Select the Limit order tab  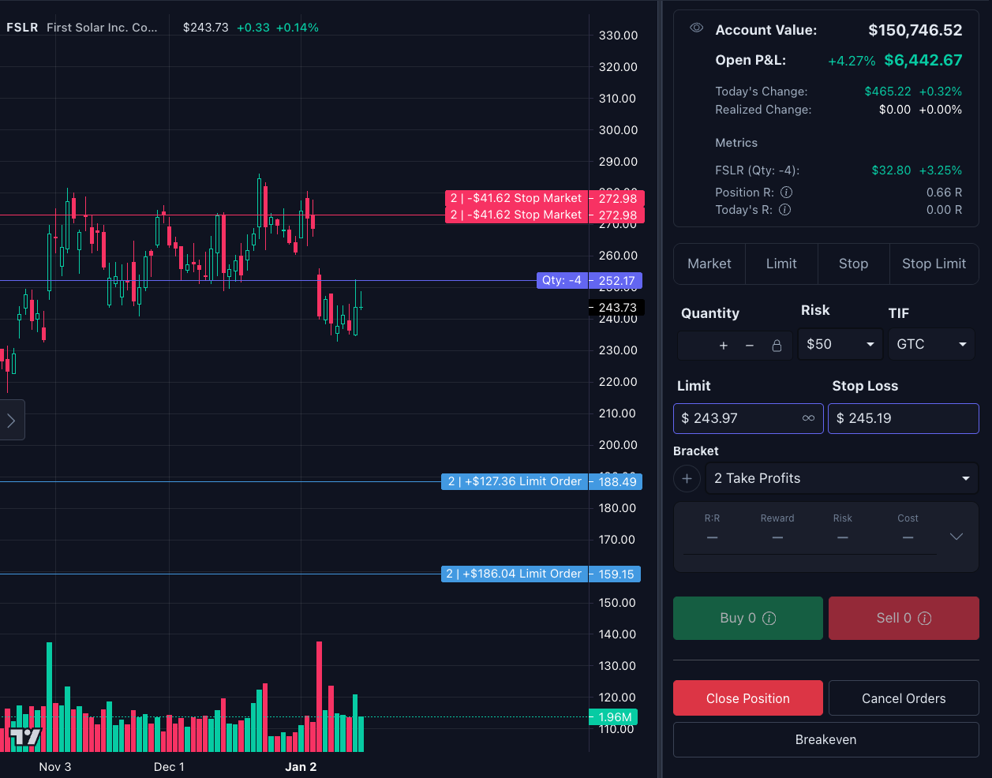point(781,264)
